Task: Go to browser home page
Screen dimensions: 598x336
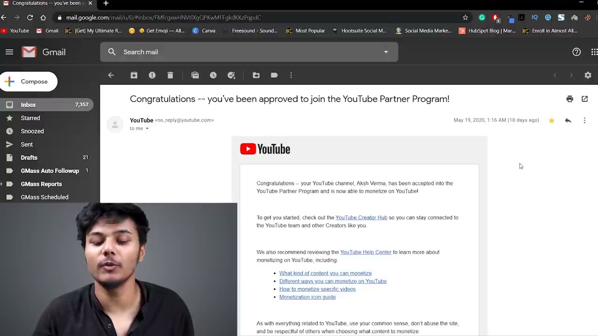Action: click(43, 17)
